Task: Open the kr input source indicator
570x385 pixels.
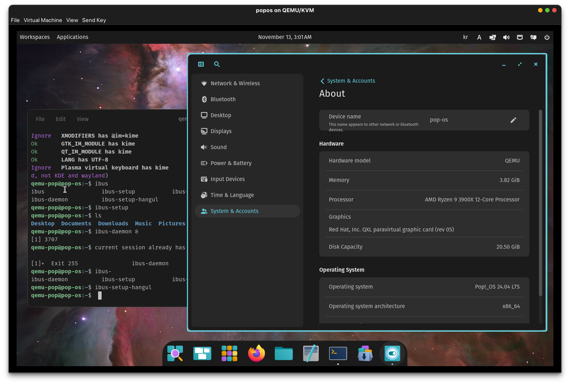Action: point(466,37)
